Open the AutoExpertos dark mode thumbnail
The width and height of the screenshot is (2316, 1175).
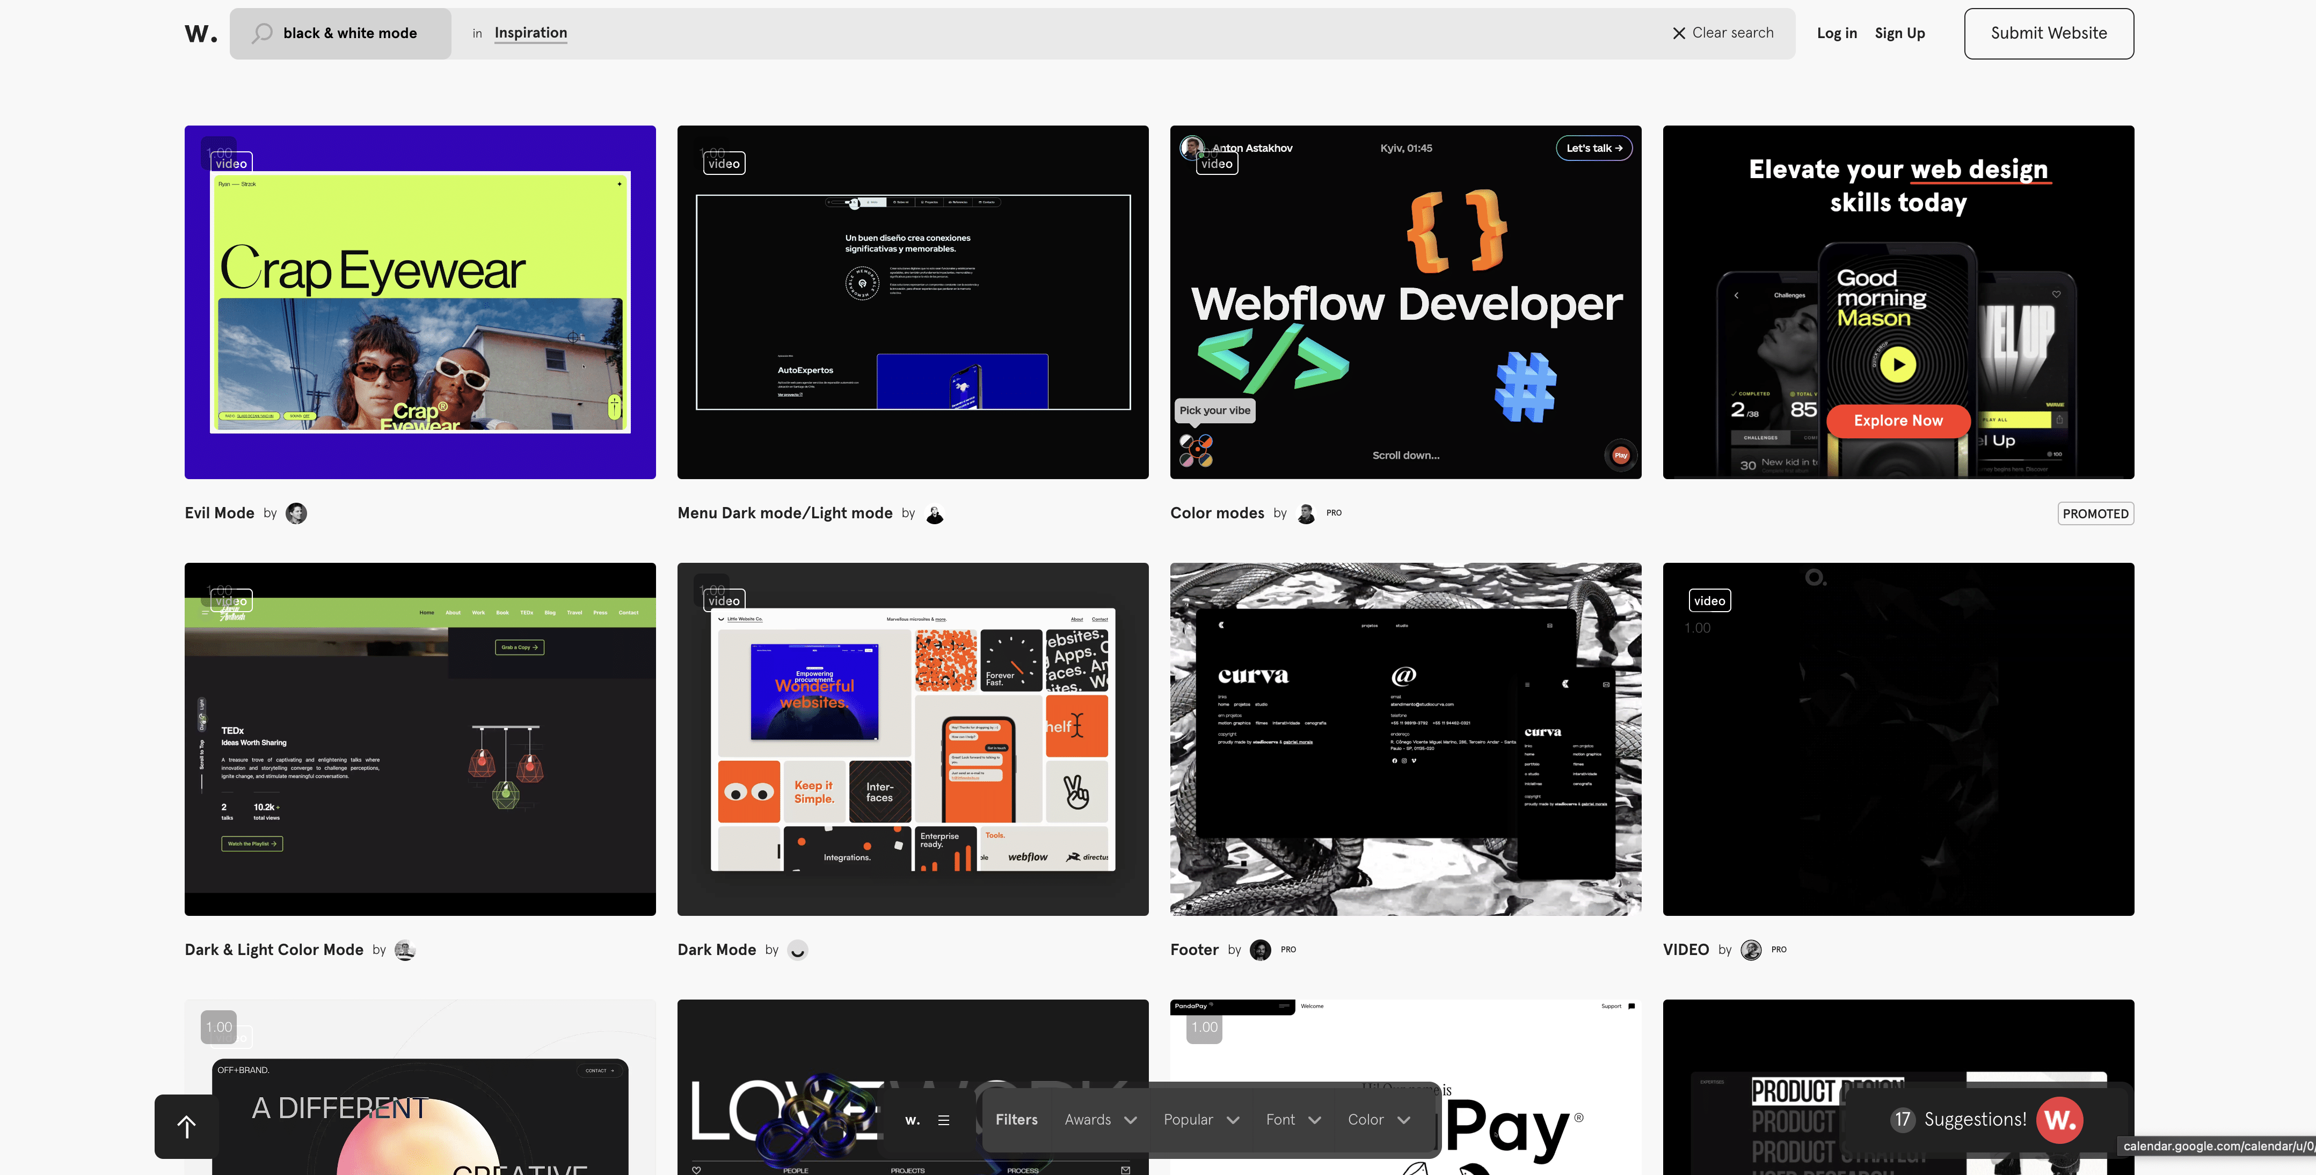(913, 302)
